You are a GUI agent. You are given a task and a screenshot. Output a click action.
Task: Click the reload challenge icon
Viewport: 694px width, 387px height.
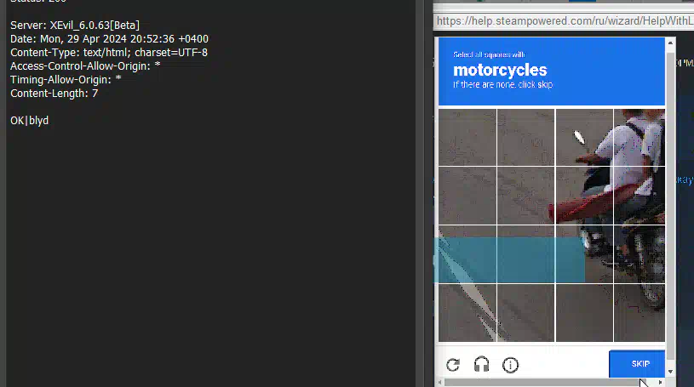(x=453, y=365)
